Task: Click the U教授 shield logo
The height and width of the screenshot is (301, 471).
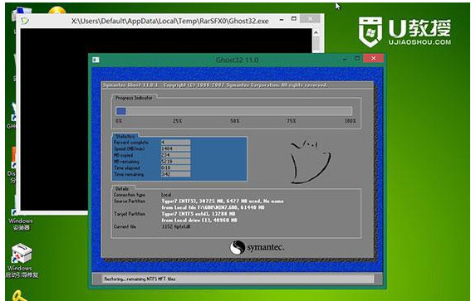Action: point(370,32)
